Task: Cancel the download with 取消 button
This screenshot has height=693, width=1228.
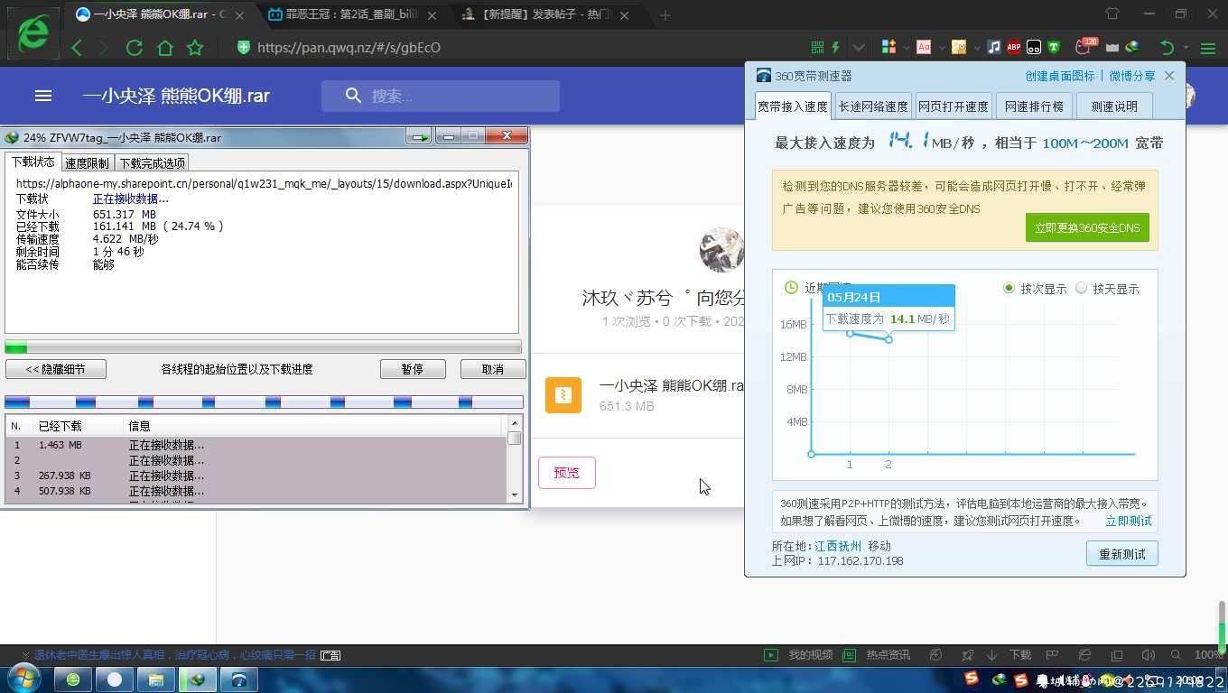Action: [493, 369]
